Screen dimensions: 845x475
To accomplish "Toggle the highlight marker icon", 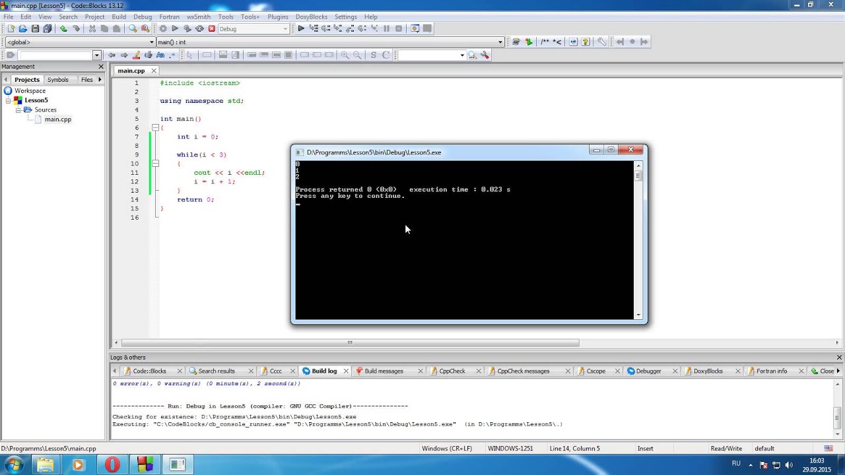I will 137,55.
